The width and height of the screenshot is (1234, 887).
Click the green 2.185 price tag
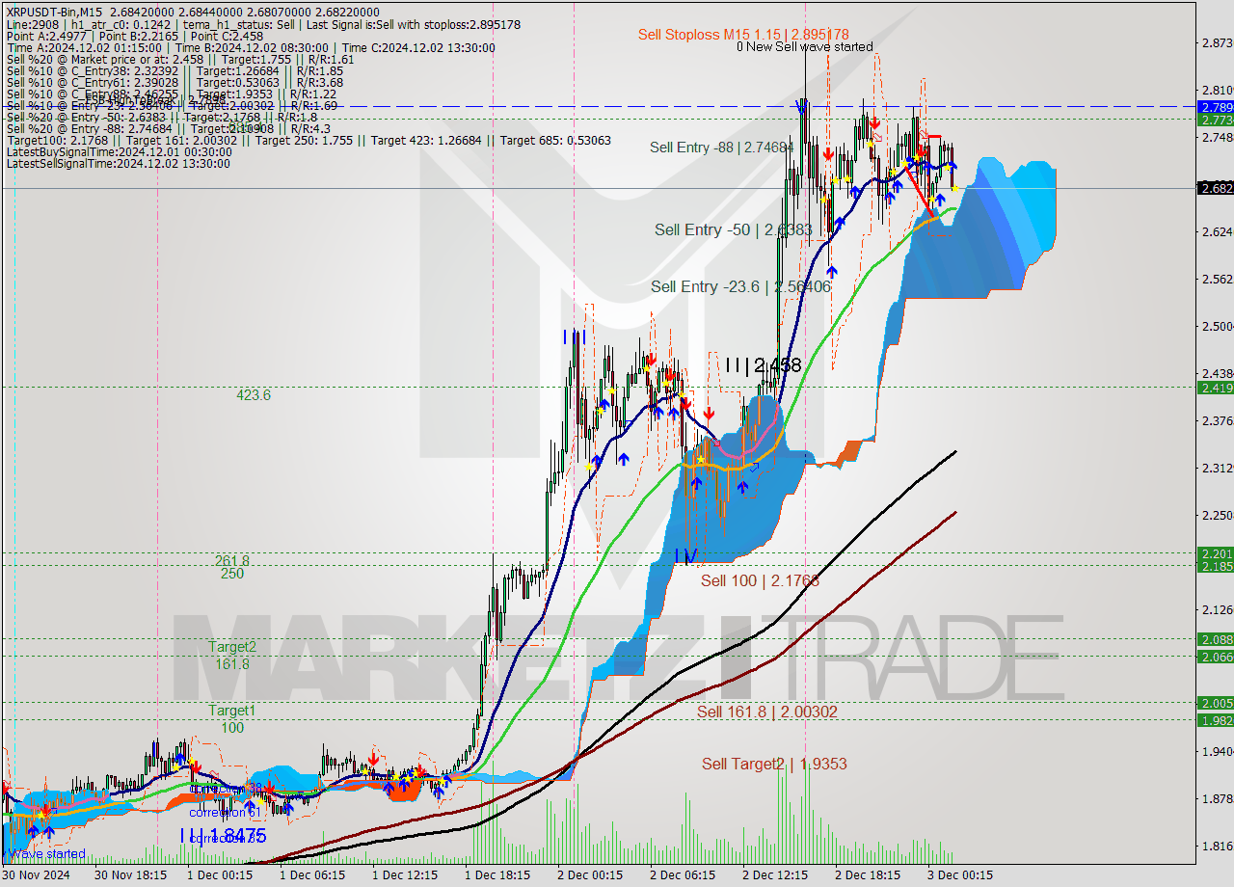coord(1215,566)
